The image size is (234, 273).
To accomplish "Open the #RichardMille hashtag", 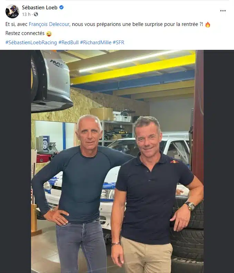I will click(96, 43).
